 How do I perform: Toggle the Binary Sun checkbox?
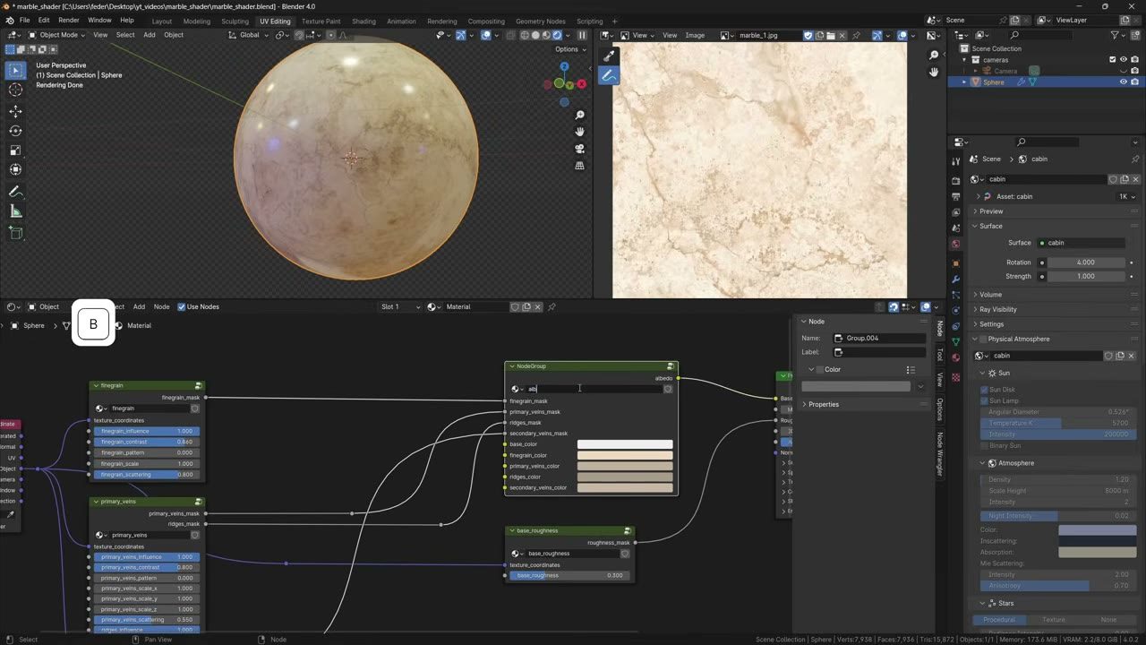[x=984, y=445]
